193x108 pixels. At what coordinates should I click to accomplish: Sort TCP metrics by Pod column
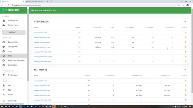pos(36,76)
